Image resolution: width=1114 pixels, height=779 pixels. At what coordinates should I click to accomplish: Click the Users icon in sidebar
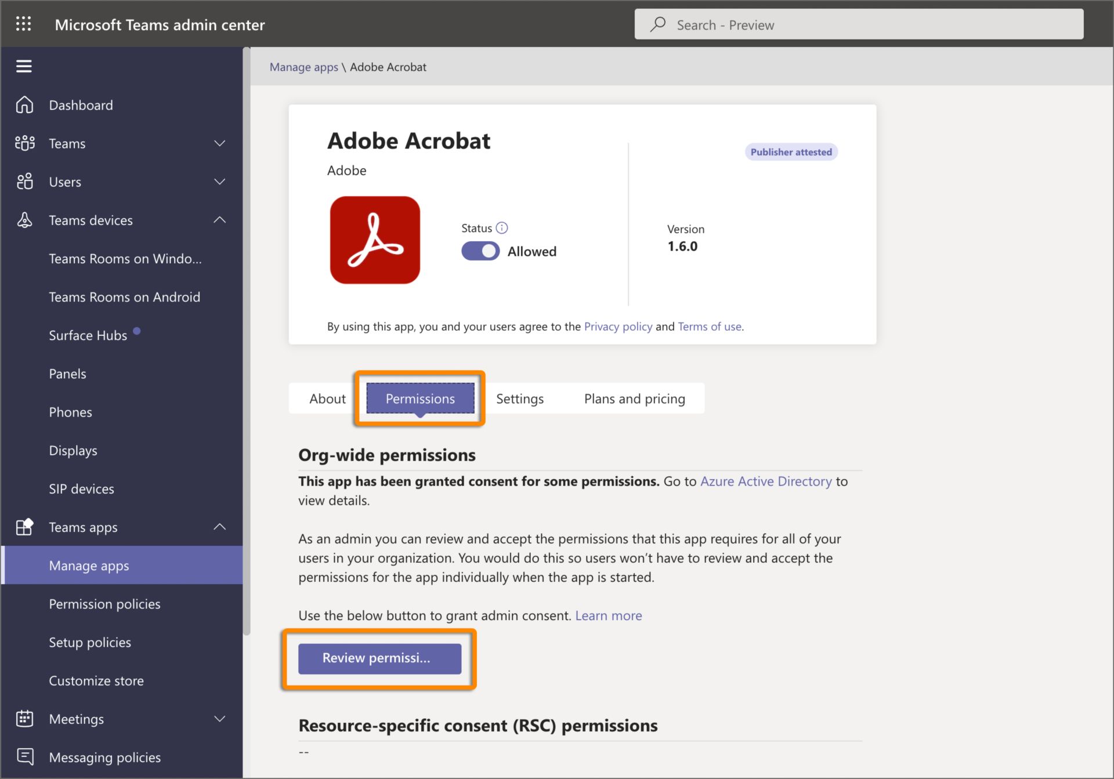pyautogui.click(x=24, y=181)
